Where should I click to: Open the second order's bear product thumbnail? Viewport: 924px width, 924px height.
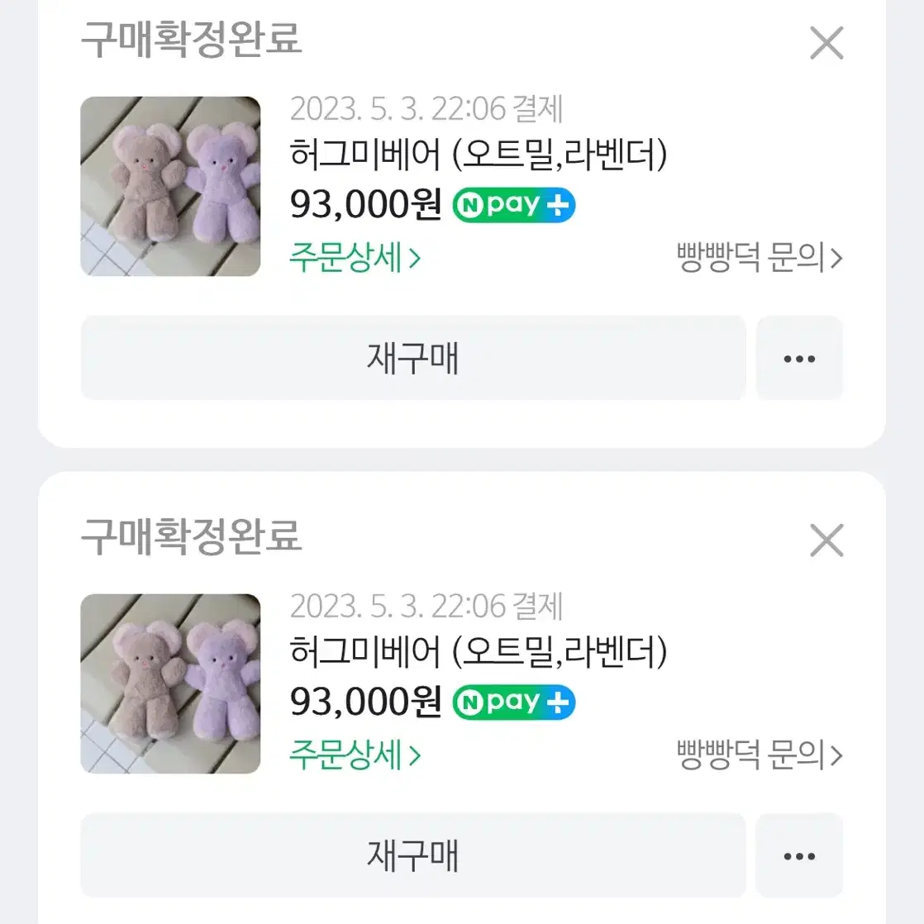tap(170, 683)
